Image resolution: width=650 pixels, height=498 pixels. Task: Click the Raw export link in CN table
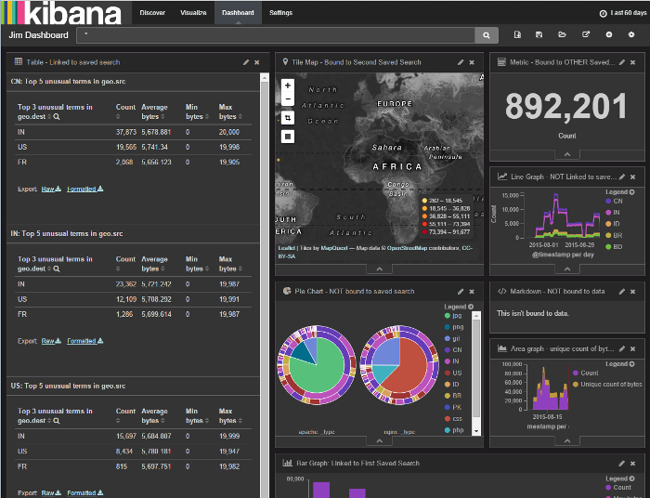[50, 189]
